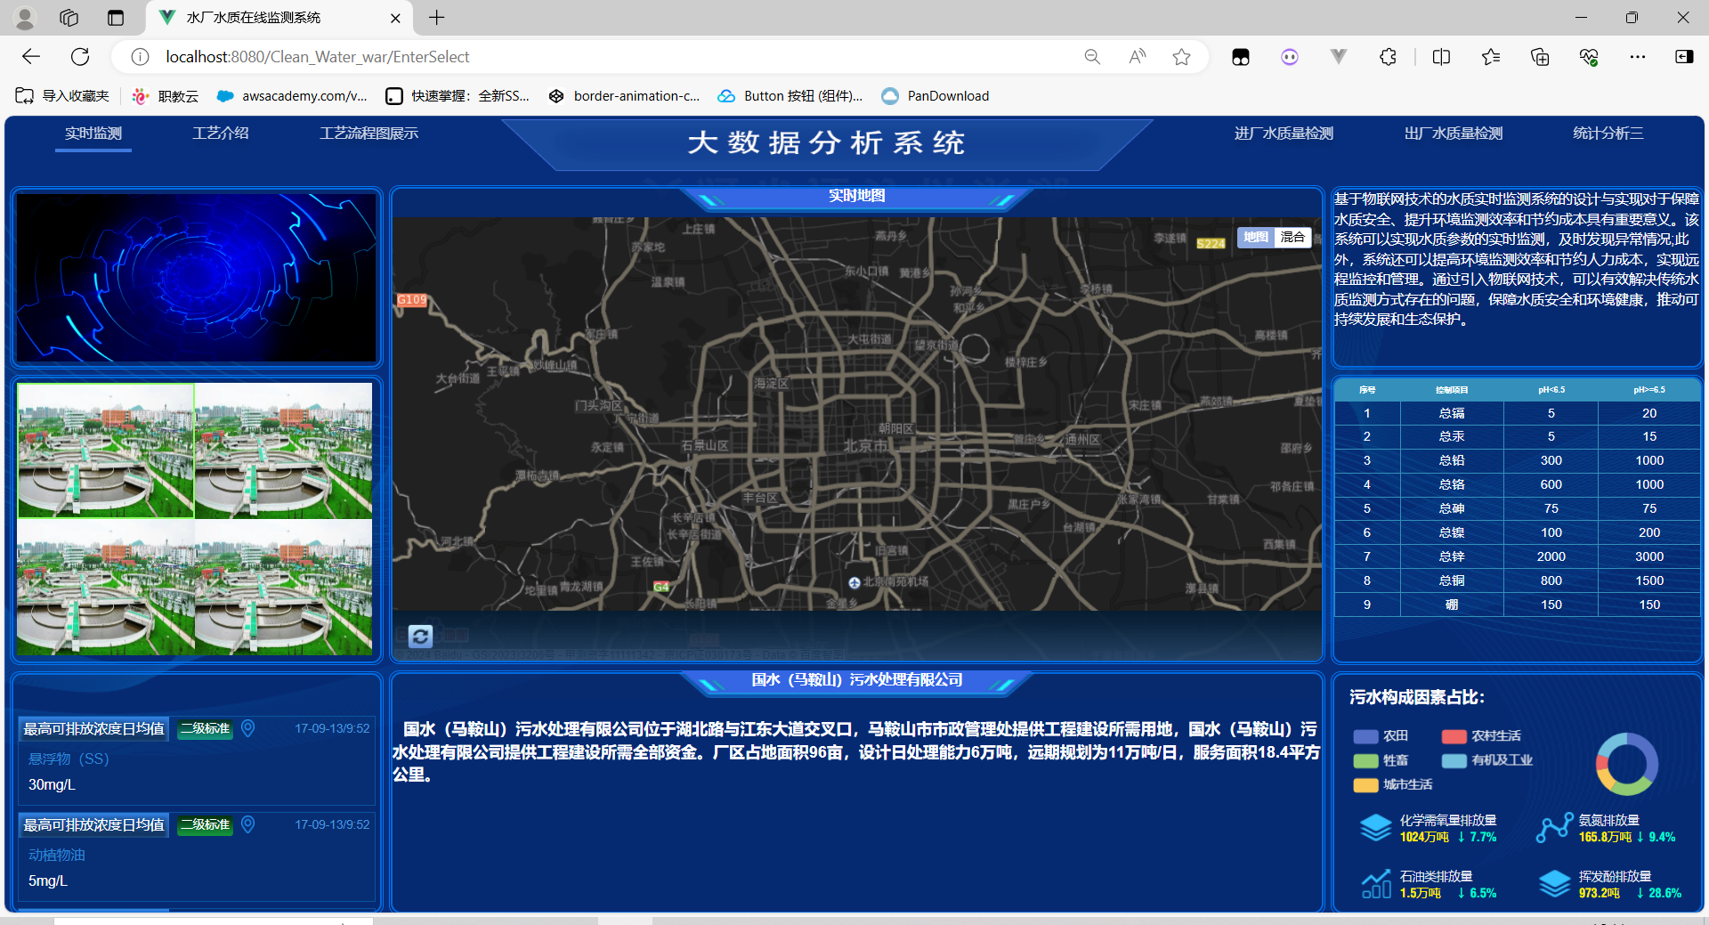This screenshot has width=1709, height=925.
Task: Activate the read aloud icon
Action: coord(1137,57)
